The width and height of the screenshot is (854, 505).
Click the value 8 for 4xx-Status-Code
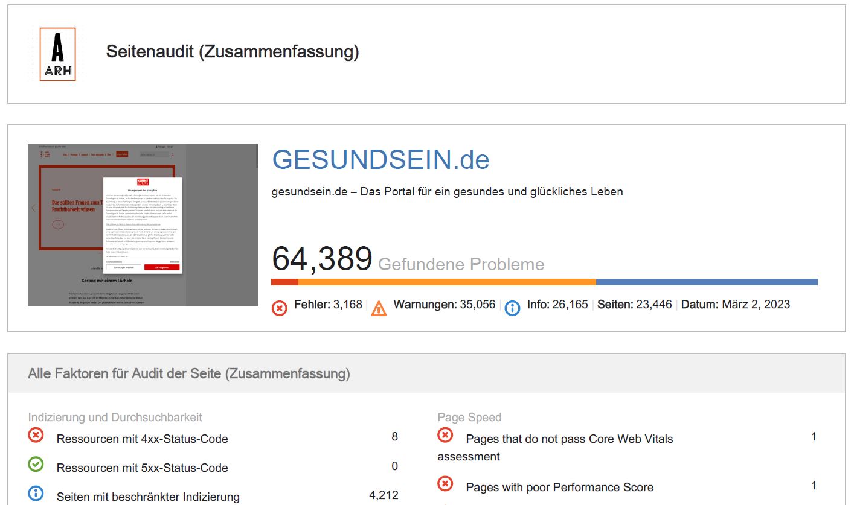[x=395, y=436]
